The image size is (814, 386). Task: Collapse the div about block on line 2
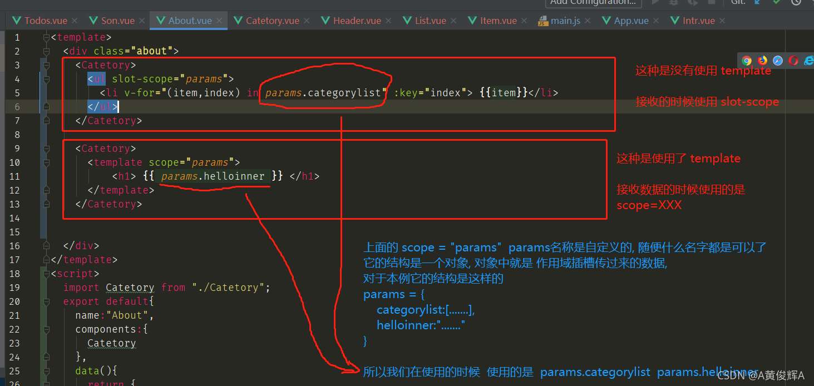pos(47,51)
